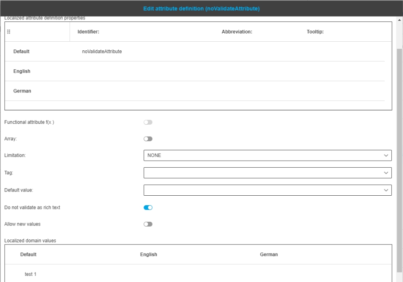This screenshot has height=282, width=403.
Task: Open the Limitation dropdown showing NONE
Action: coord(267,155)
